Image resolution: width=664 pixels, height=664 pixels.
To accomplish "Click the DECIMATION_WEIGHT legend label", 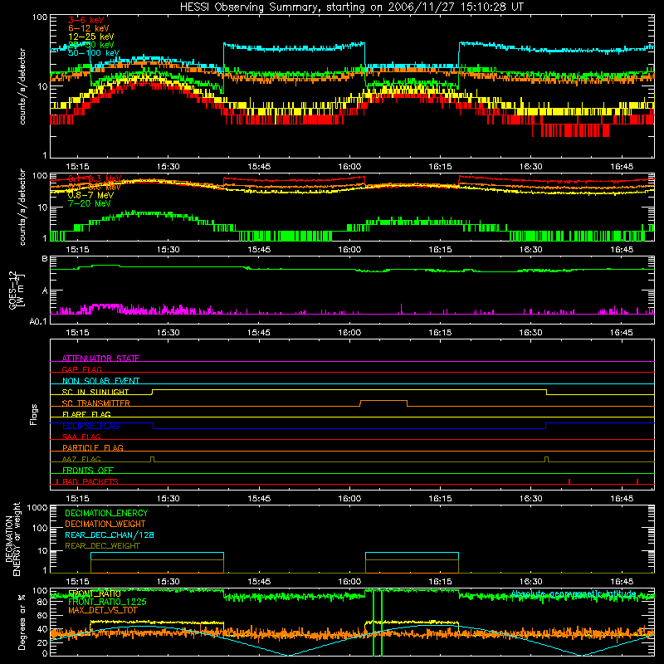I will 105,524.
